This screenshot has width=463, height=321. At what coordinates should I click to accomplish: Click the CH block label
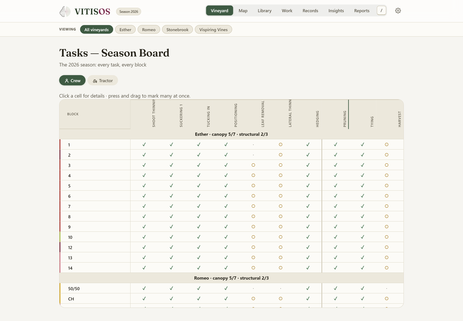[x=71, y=299]
